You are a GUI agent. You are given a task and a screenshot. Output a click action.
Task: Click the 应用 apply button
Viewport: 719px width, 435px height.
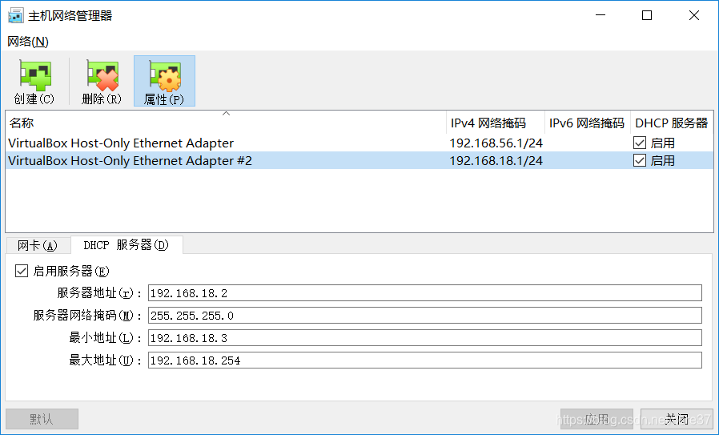click(x=596, y=419)
